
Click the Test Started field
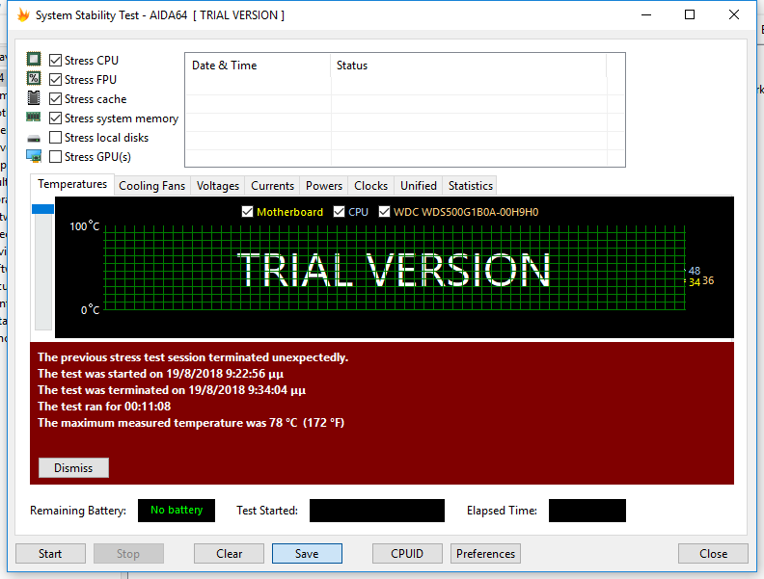(377, 511)
